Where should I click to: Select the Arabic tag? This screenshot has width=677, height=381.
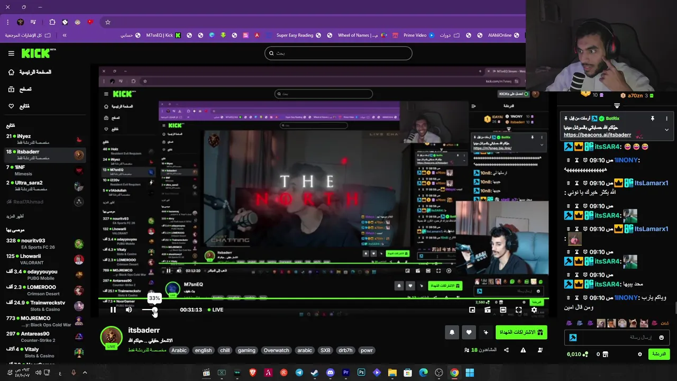click(179, 350)
